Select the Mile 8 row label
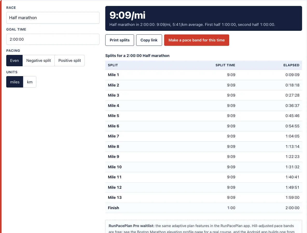 [113, 147]
